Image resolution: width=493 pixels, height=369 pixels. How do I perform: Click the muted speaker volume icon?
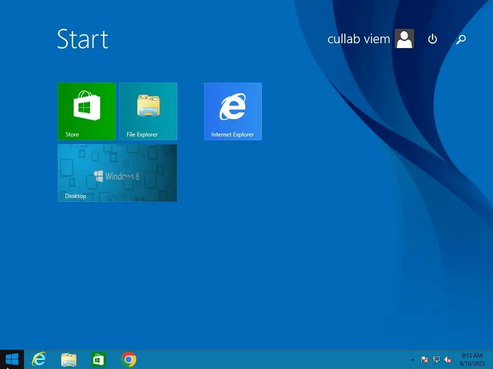448,359
